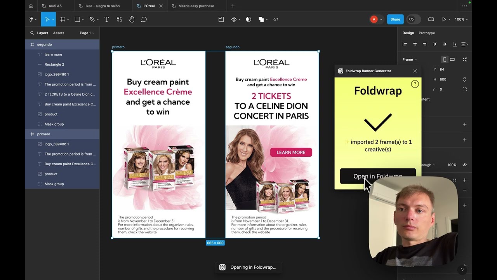Click the Boolean union icon
The height and width of the screenshot is (280, 497).
click(261, 19)
